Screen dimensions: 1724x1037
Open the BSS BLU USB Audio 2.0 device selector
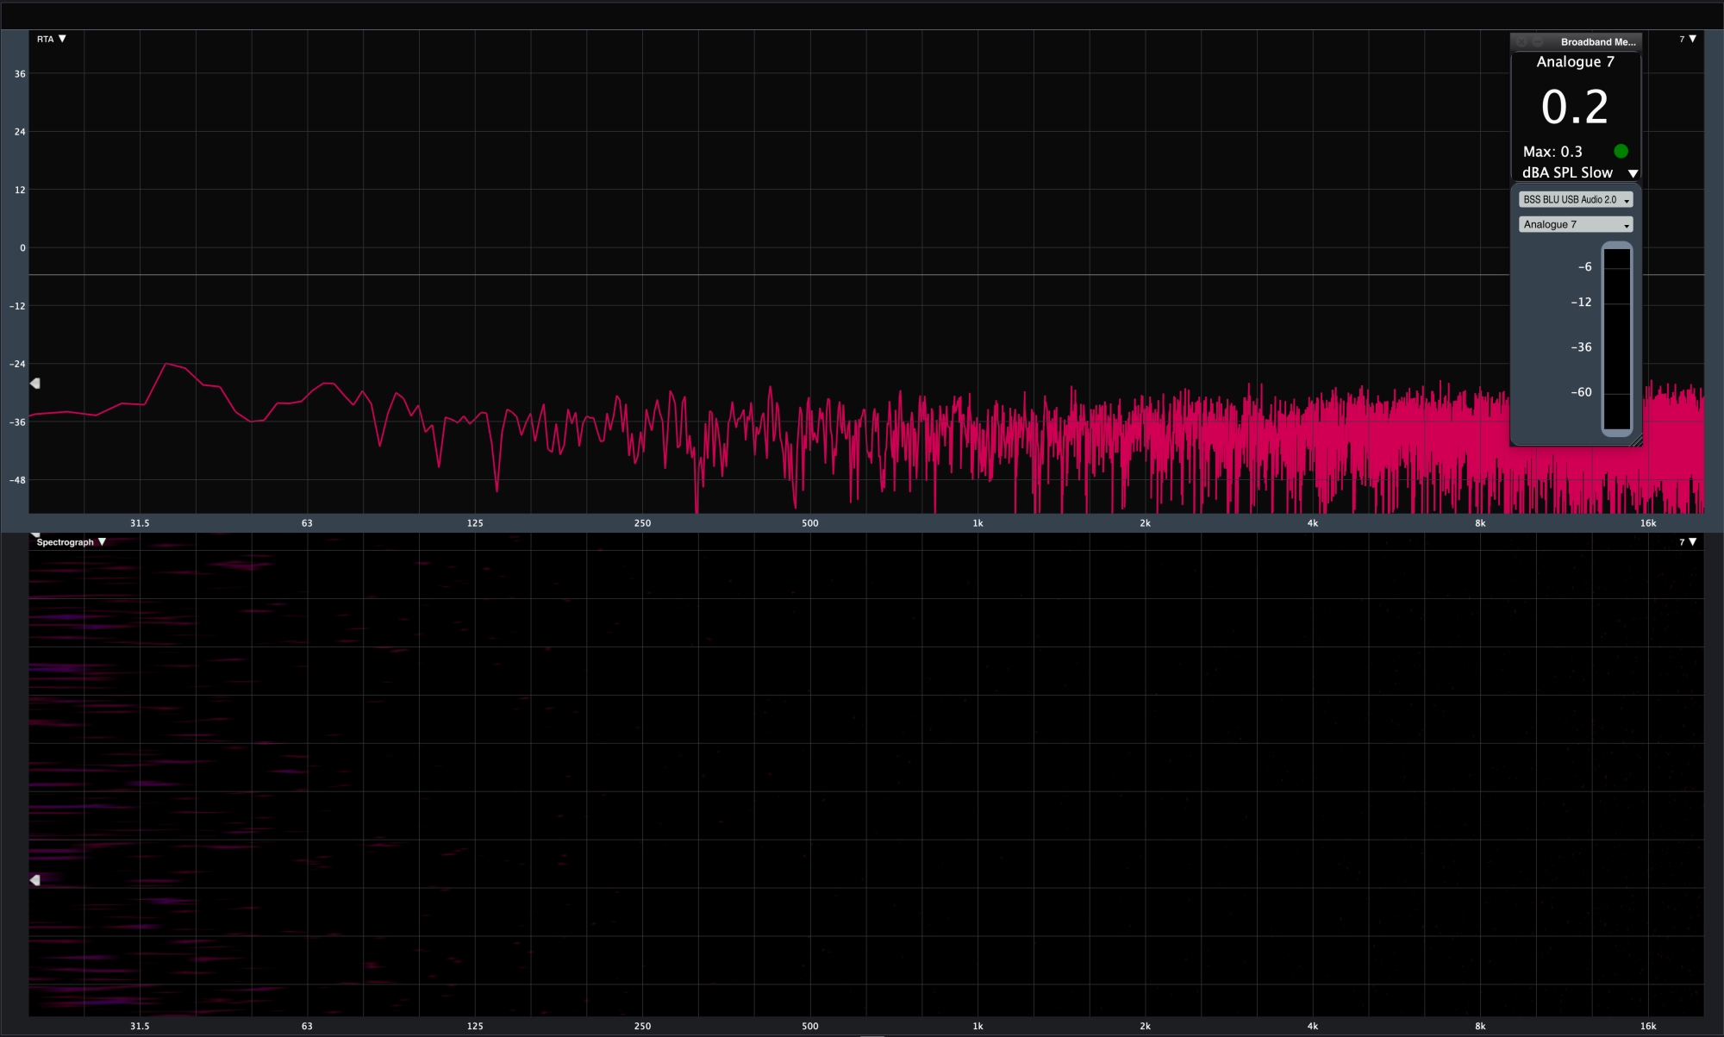click(1575, 199)
